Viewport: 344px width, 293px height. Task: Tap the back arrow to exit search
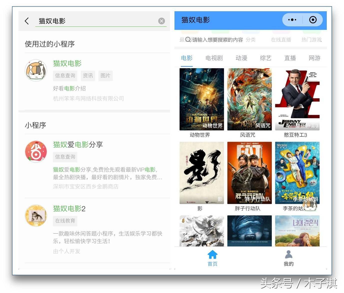(x=27, y=21)
